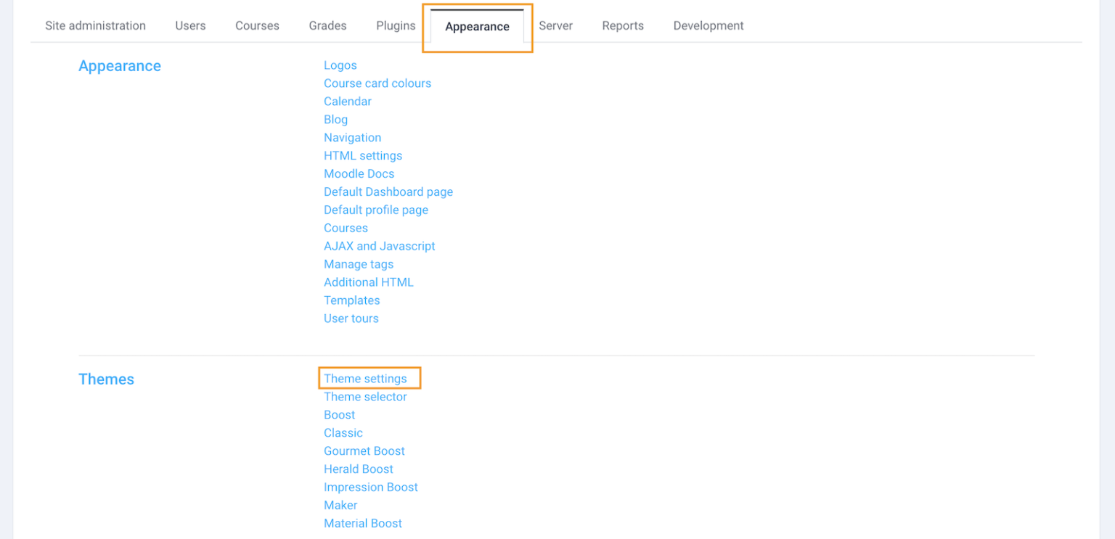Open the Users tab
Screen dimensions: 1115x539
(190, 25)
